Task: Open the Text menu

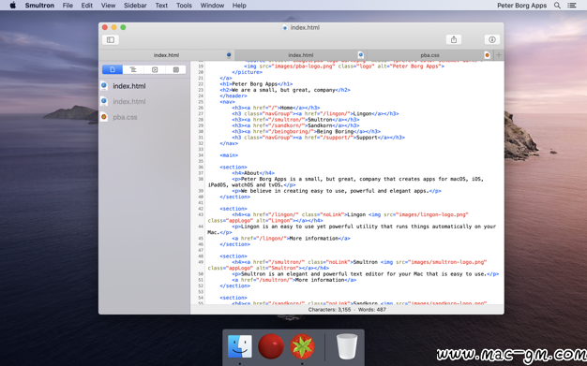Action: pos(161,6)
